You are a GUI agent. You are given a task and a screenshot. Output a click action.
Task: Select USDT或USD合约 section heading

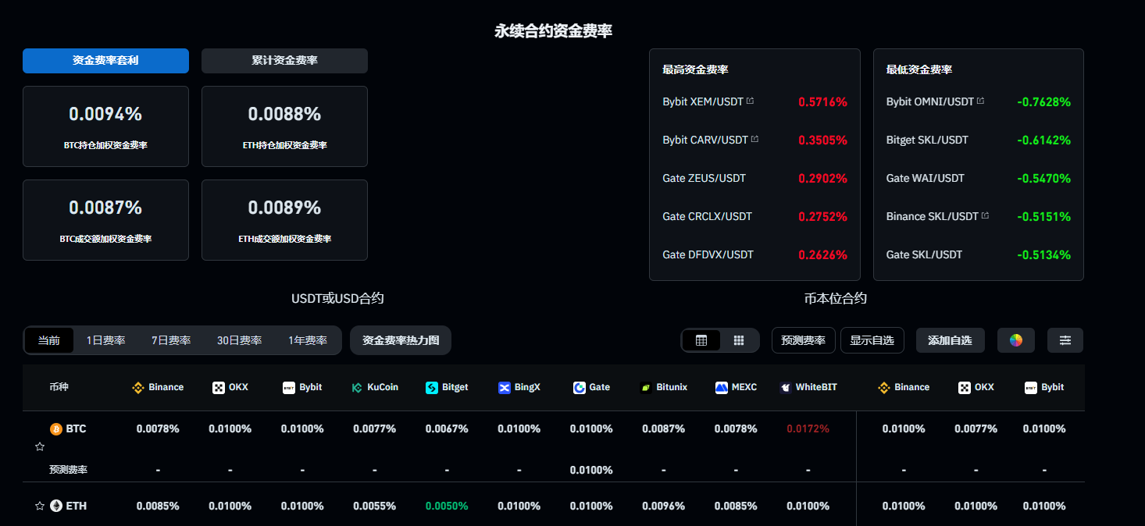pos(337,298)
